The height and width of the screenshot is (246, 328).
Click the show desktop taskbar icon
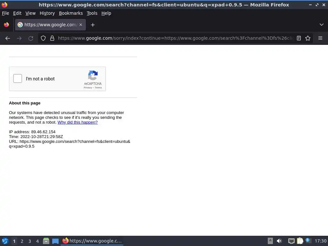click(x=55, y=241)
